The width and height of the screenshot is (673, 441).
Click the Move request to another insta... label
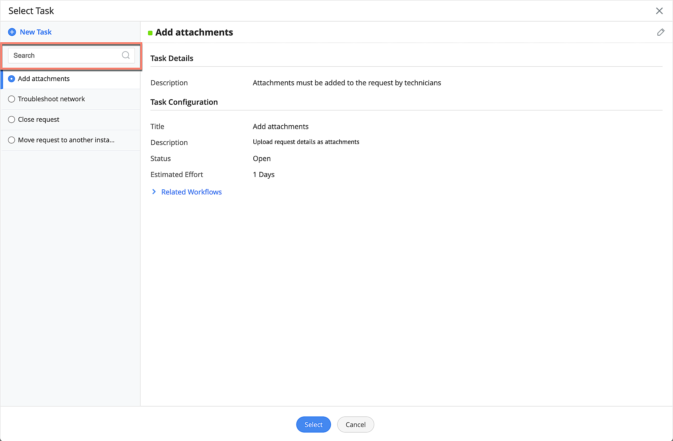(x=66, y=140)
